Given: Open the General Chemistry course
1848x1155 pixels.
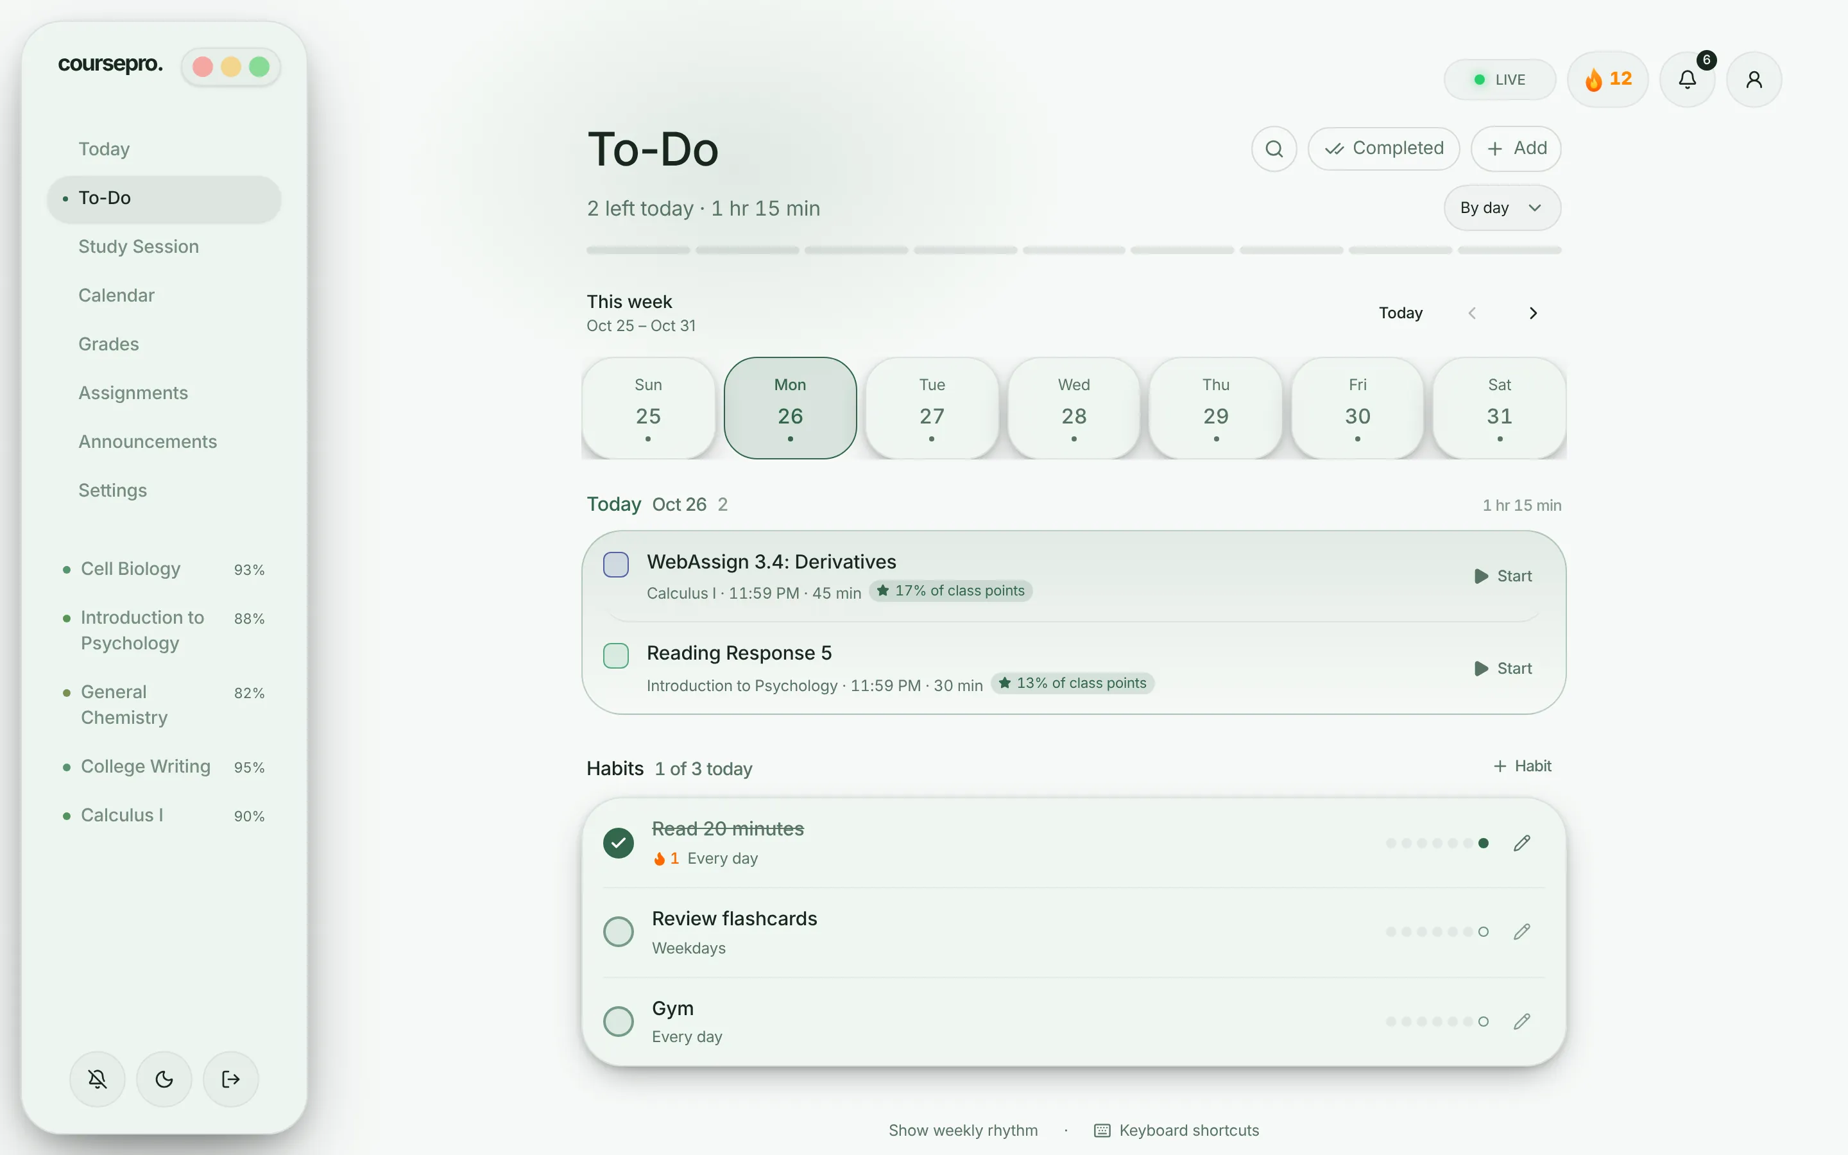Looking at the screenshot, I should [x=164, y=705].
